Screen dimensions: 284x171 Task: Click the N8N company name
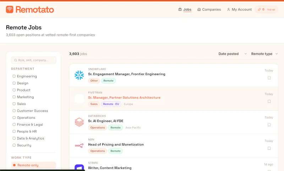[x=91, y=139]
